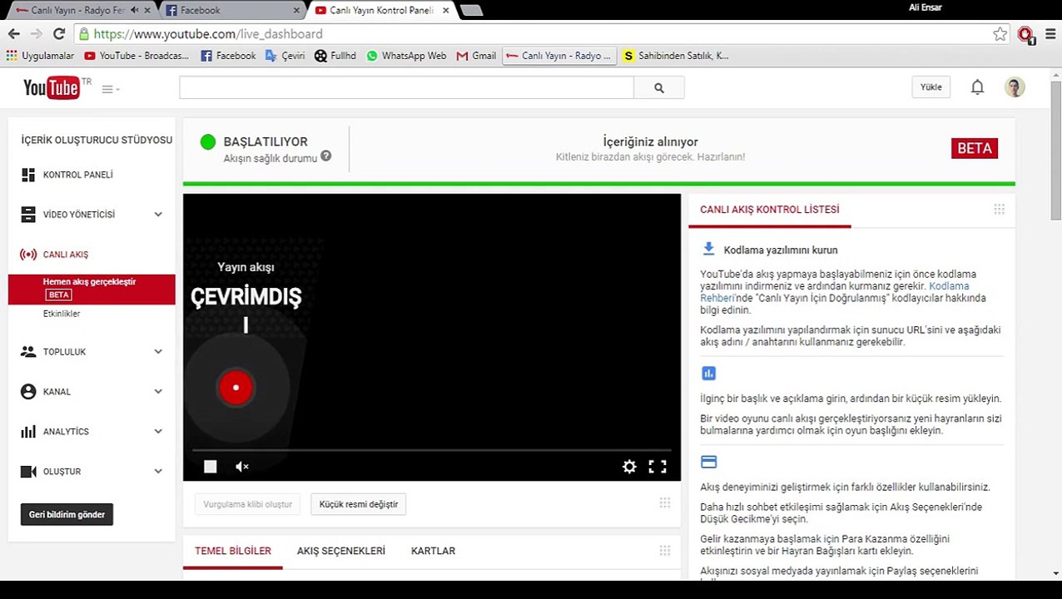Click the Temel Bilgiler panel drag handle
Image resolution: width=1062 pixels, height=599 pixels.
665,551
